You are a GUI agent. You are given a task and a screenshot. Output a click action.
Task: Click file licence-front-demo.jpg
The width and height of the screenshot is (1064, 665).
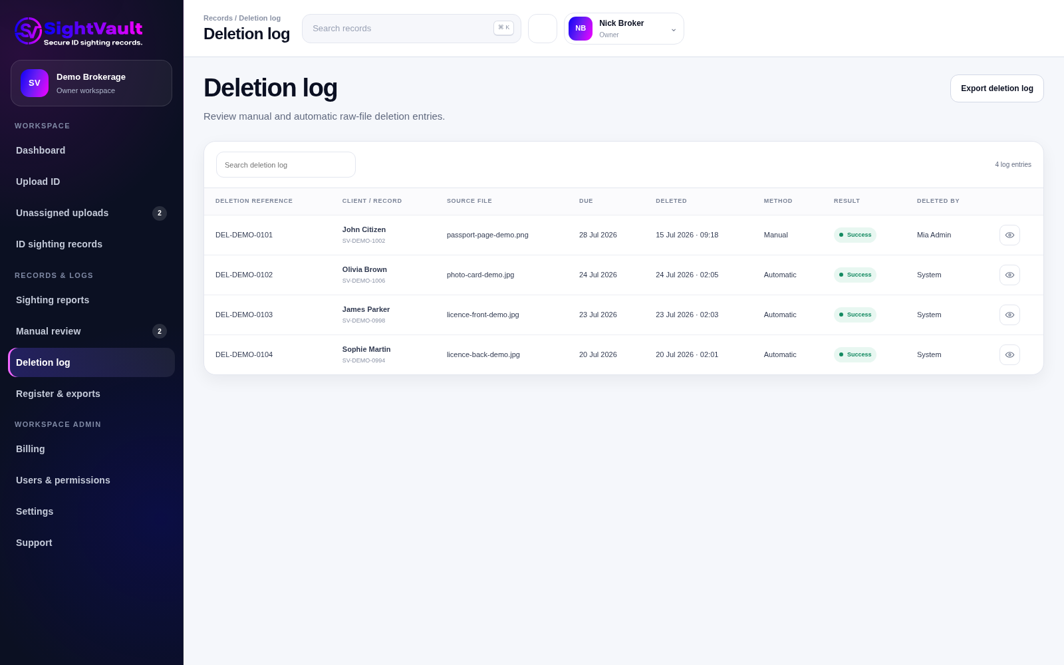[483, 315]
